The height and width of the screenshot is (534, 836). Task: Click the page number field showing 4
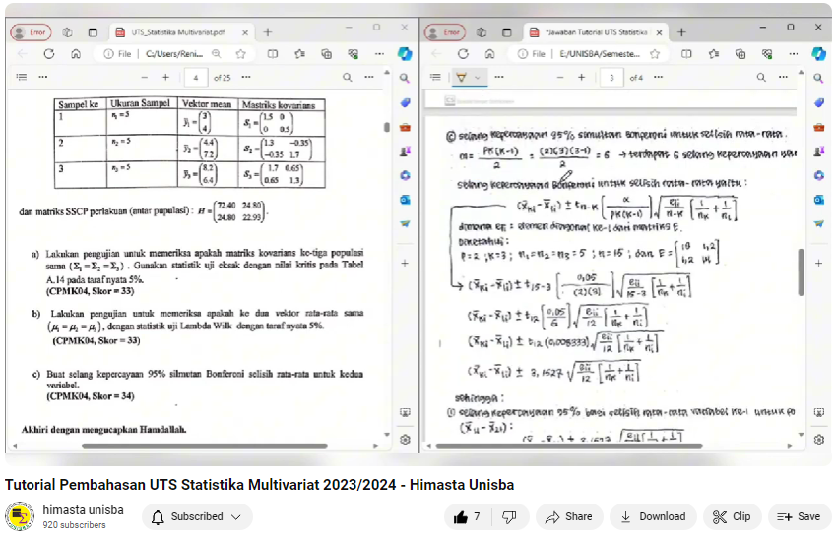tap(196, 77)
